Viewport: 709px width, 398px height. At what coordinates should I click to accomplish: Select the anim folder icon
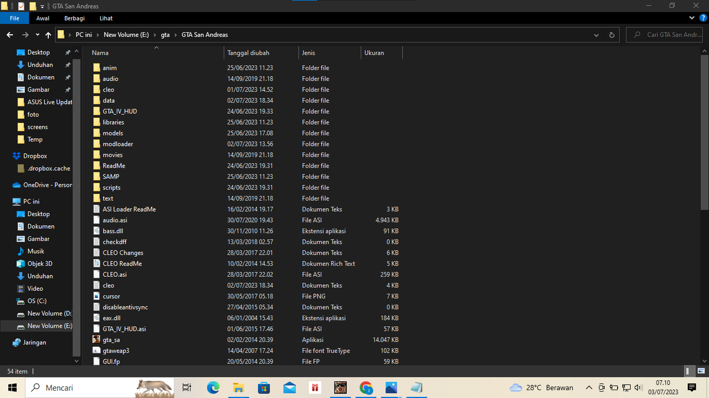[97, 68]
